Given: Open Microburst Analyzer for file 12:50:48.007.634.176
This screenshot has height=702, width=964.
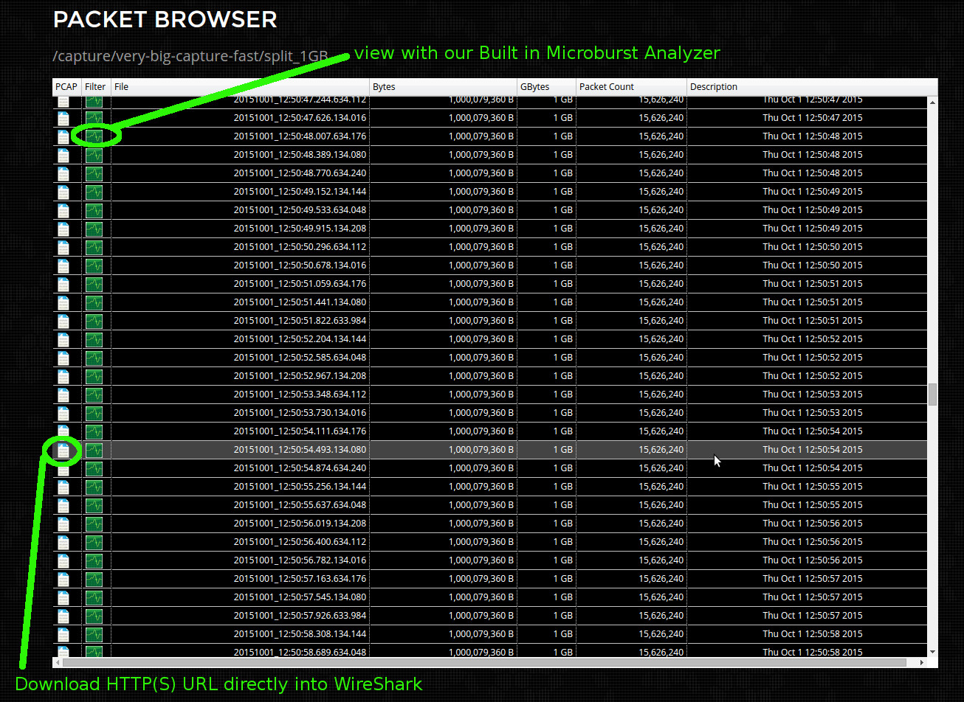Looking at the screenshot, I should pos(94,136).
